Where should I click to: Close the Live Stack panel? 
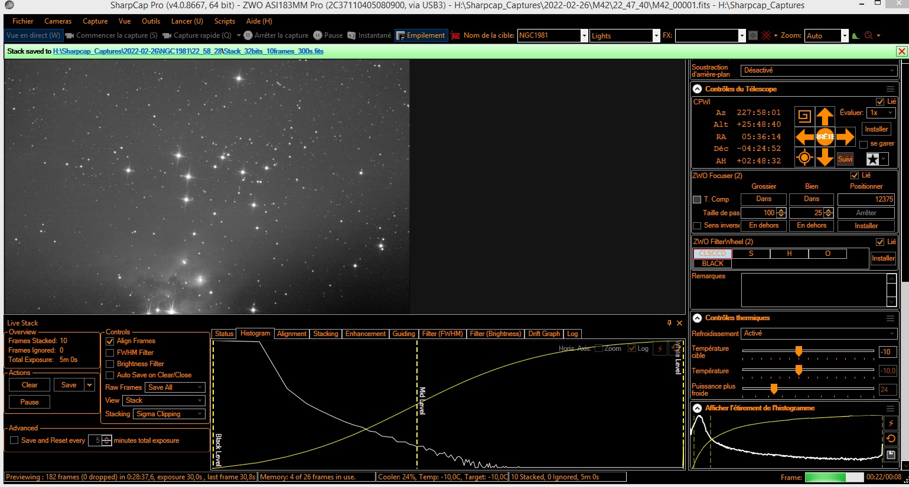pyautogui.click(x=679, y=323)
